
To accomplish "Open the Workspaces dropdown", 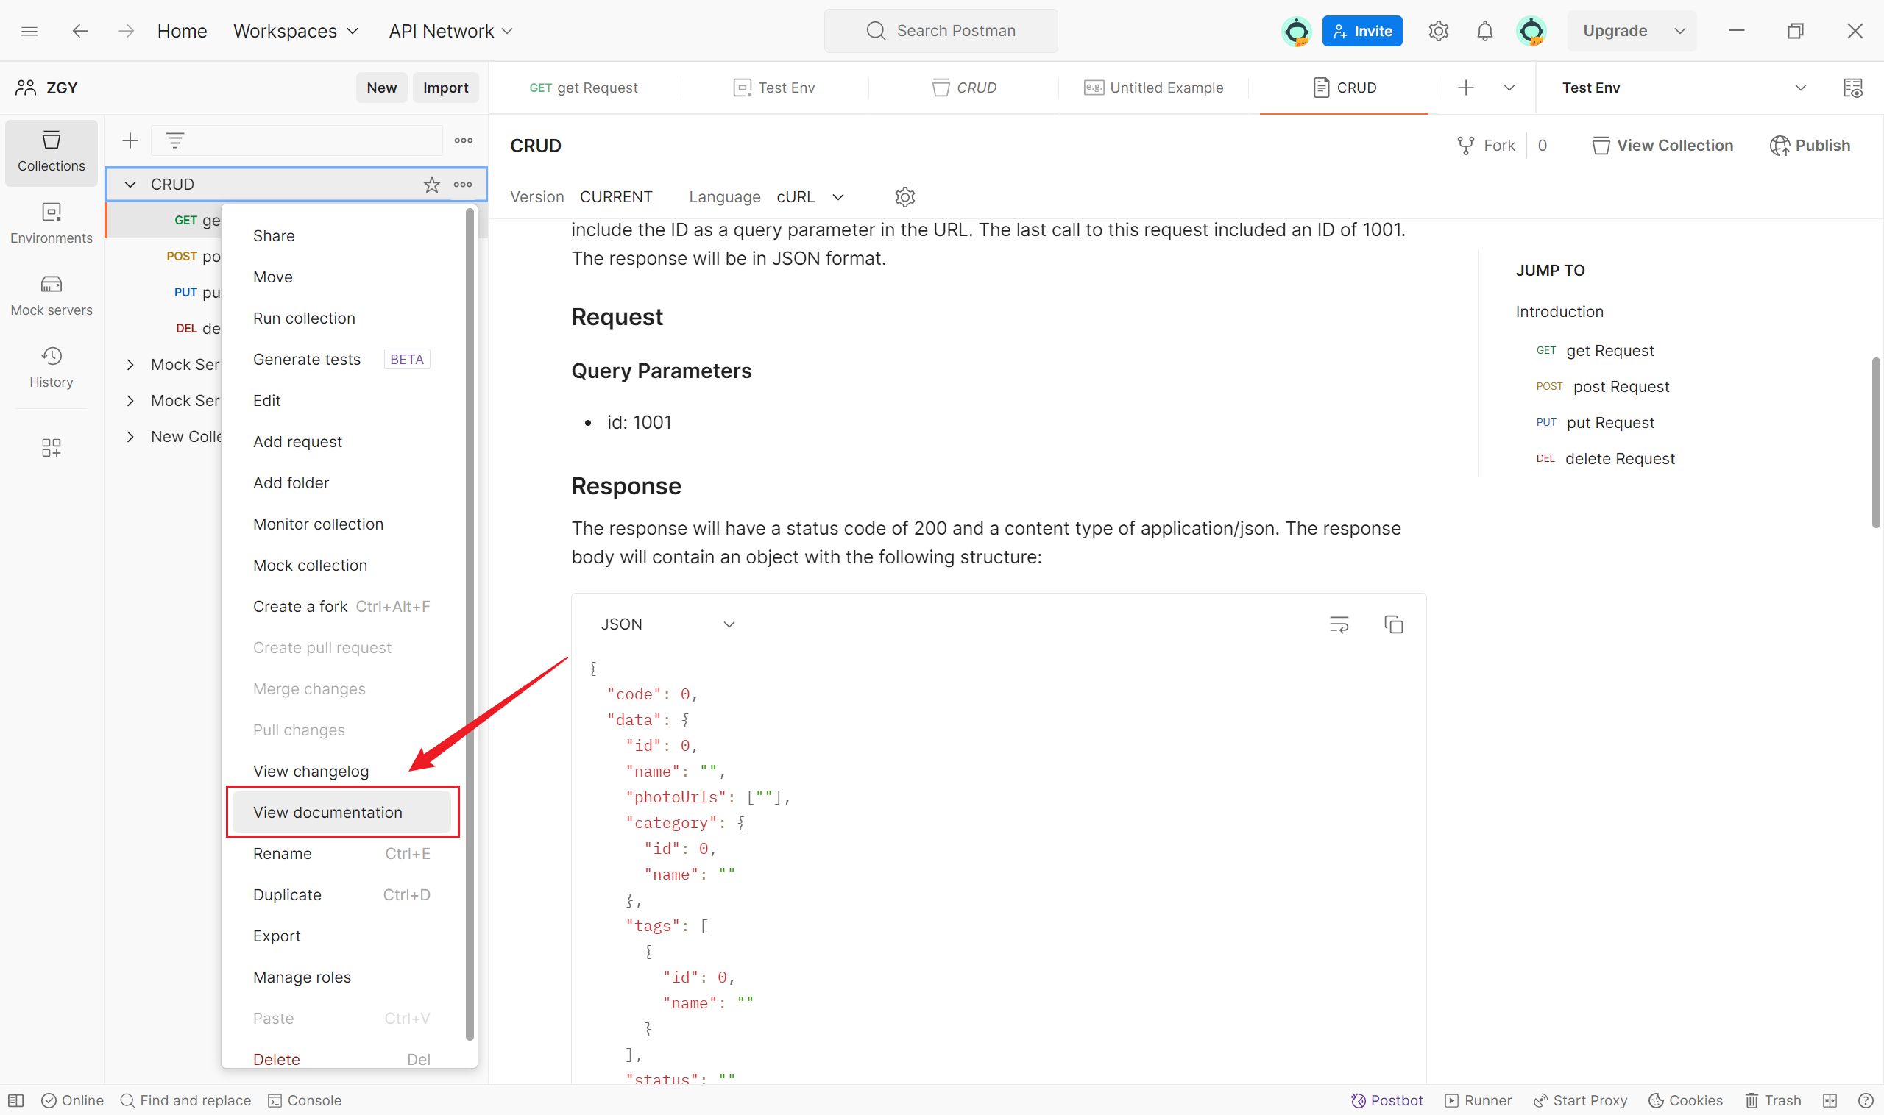I will click(x=295, y=31).
